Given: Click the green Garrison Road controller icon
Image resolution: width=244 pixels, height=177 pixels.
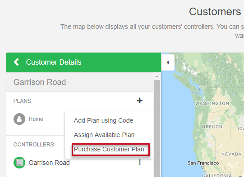Looking at the screenshot, I should point(19,163).
